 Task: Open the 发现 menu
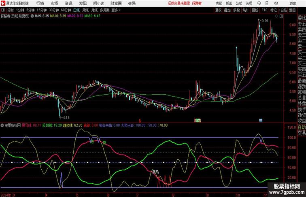click(83, 3)
